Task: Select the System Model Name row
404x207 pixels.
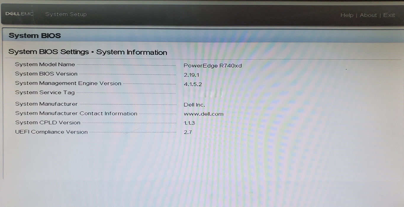Action: [x=45, y=64]
